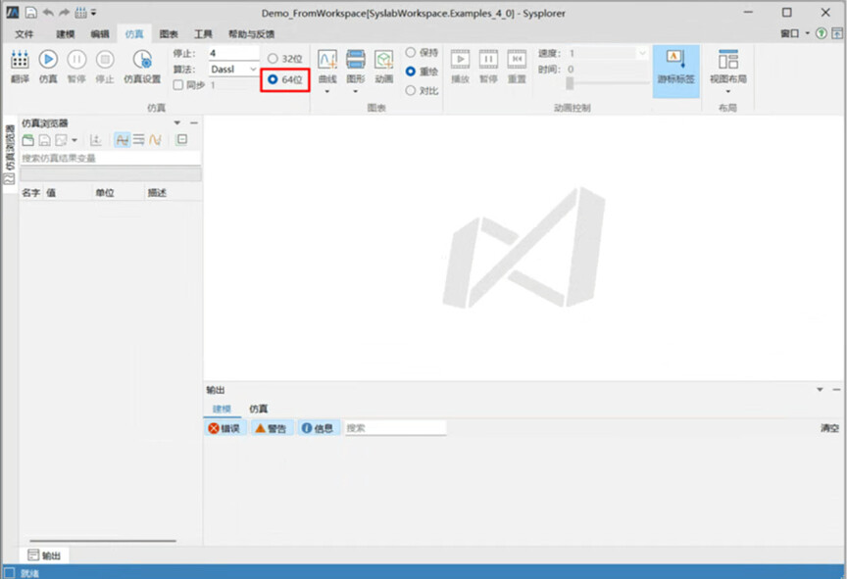Switch to the 编辑 ribbon tab

point(100,34)
